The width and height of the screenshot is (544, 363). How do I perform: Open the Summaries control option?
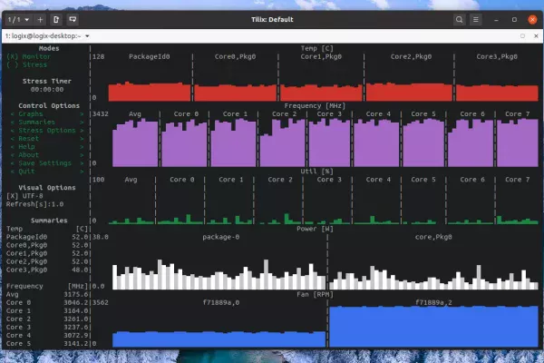coord(47,122)
